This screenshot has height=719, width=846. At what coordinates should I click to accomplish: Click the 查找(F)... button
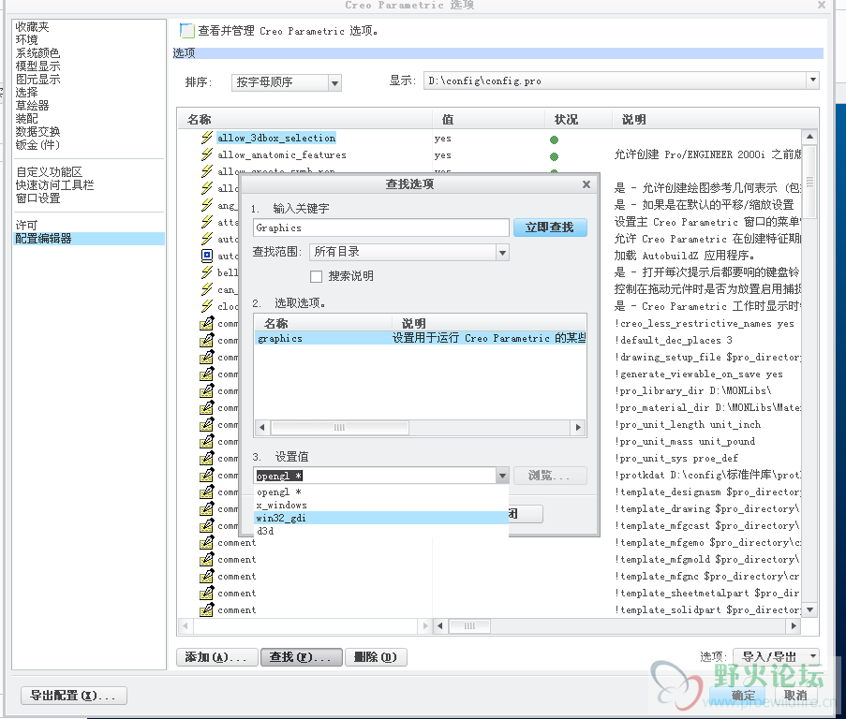pos(301,657)
